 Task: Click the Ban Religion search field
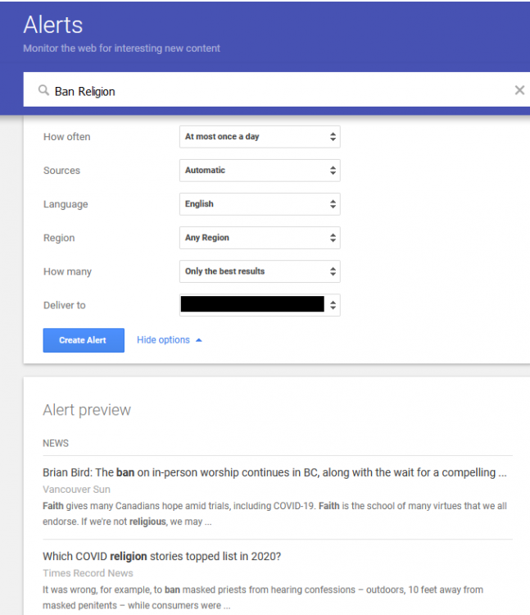270,91
